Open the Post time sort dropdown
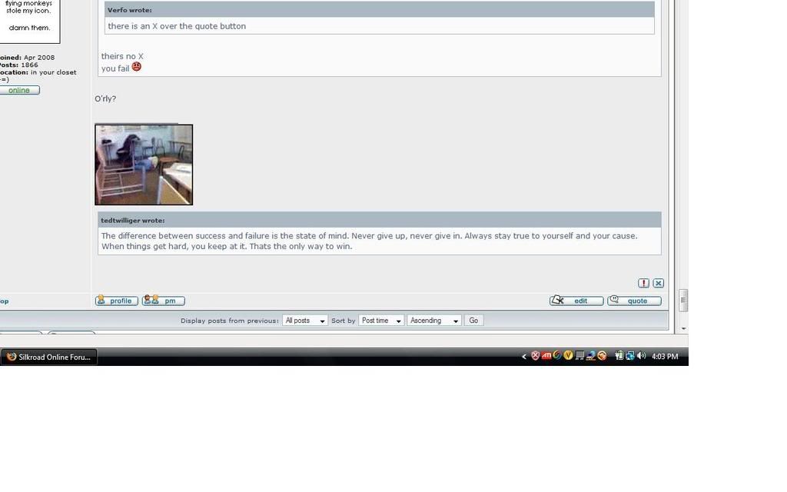The height and width of the screenshot is (492, 787). 381,321
